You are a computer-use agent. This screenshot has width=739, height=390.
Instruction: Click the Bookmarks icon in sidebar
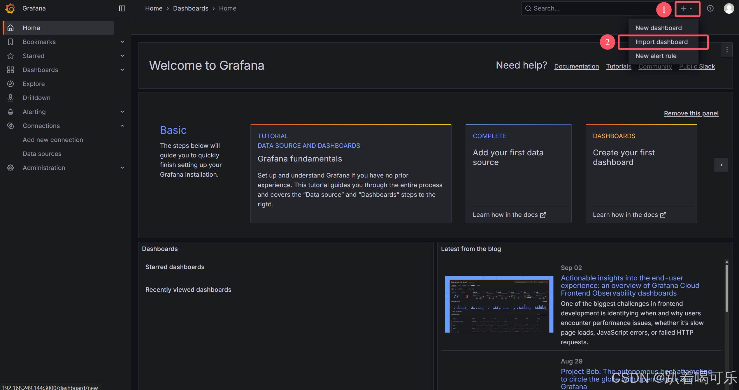pos(10,42)
